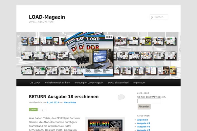Open the Impressum menu item
The height and width of the screenshot is (131, 197).
139,83
